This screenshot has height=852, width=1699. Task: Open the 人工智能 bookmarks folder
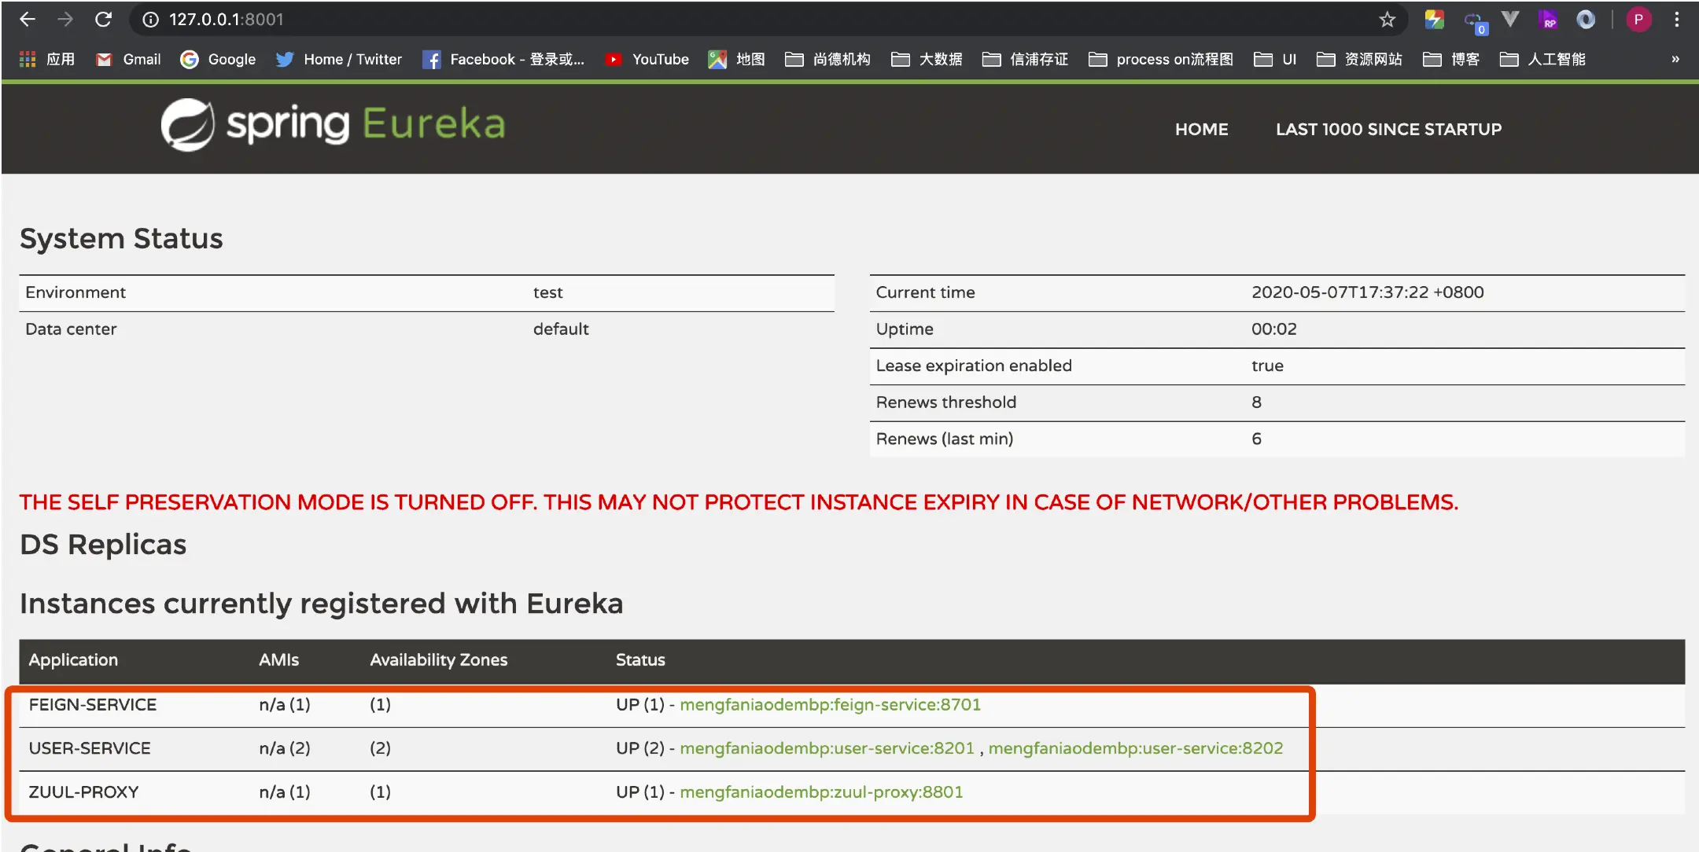pos(1542,59)
